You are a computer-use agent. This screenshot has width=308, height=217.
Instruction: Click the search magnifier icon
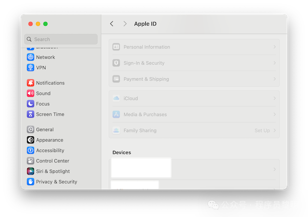tap(29, 39)
